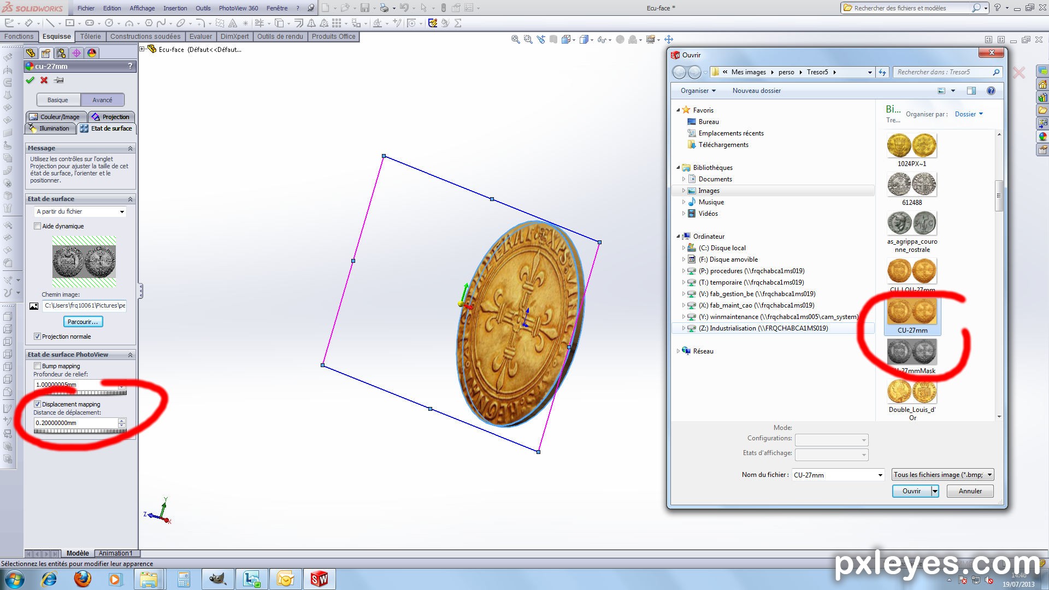Screen dimensions: 1049x590
Task: Click the Ouvrir button
Action: click(911, 491)
